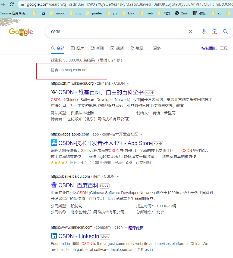233x258 pixels.
Task: Click the App Store star rating
Action: [59, 162]
